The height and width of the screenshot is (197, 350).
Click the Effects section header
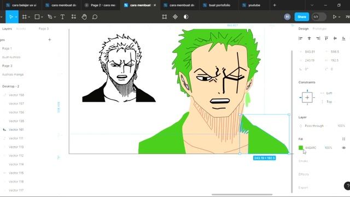click(304, 174)
